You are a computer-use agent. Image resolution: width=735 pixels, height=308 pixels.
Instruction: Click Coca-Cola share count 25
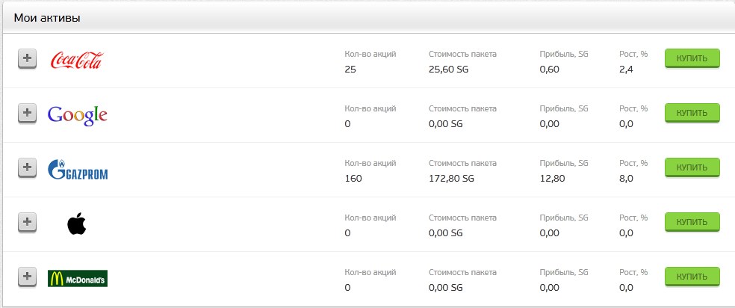click(x=350, y=70)
